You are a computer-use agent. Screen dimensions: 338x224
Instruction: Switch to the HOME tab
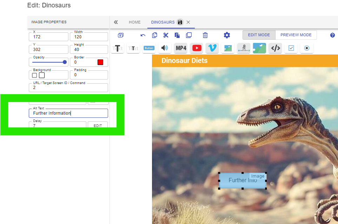click(135, 22)
